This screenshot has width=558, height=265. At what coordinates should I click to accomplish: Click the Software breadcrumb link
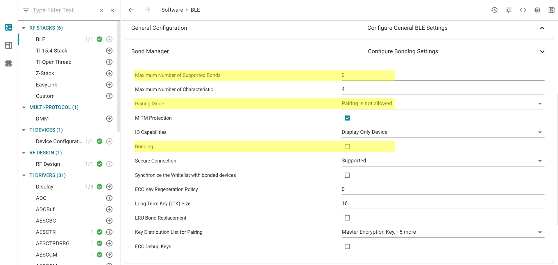(x=172, y=10)
